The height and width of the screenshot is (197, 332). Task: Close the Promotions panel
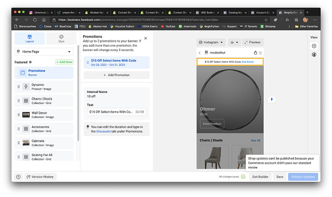(x=146, y=38)
